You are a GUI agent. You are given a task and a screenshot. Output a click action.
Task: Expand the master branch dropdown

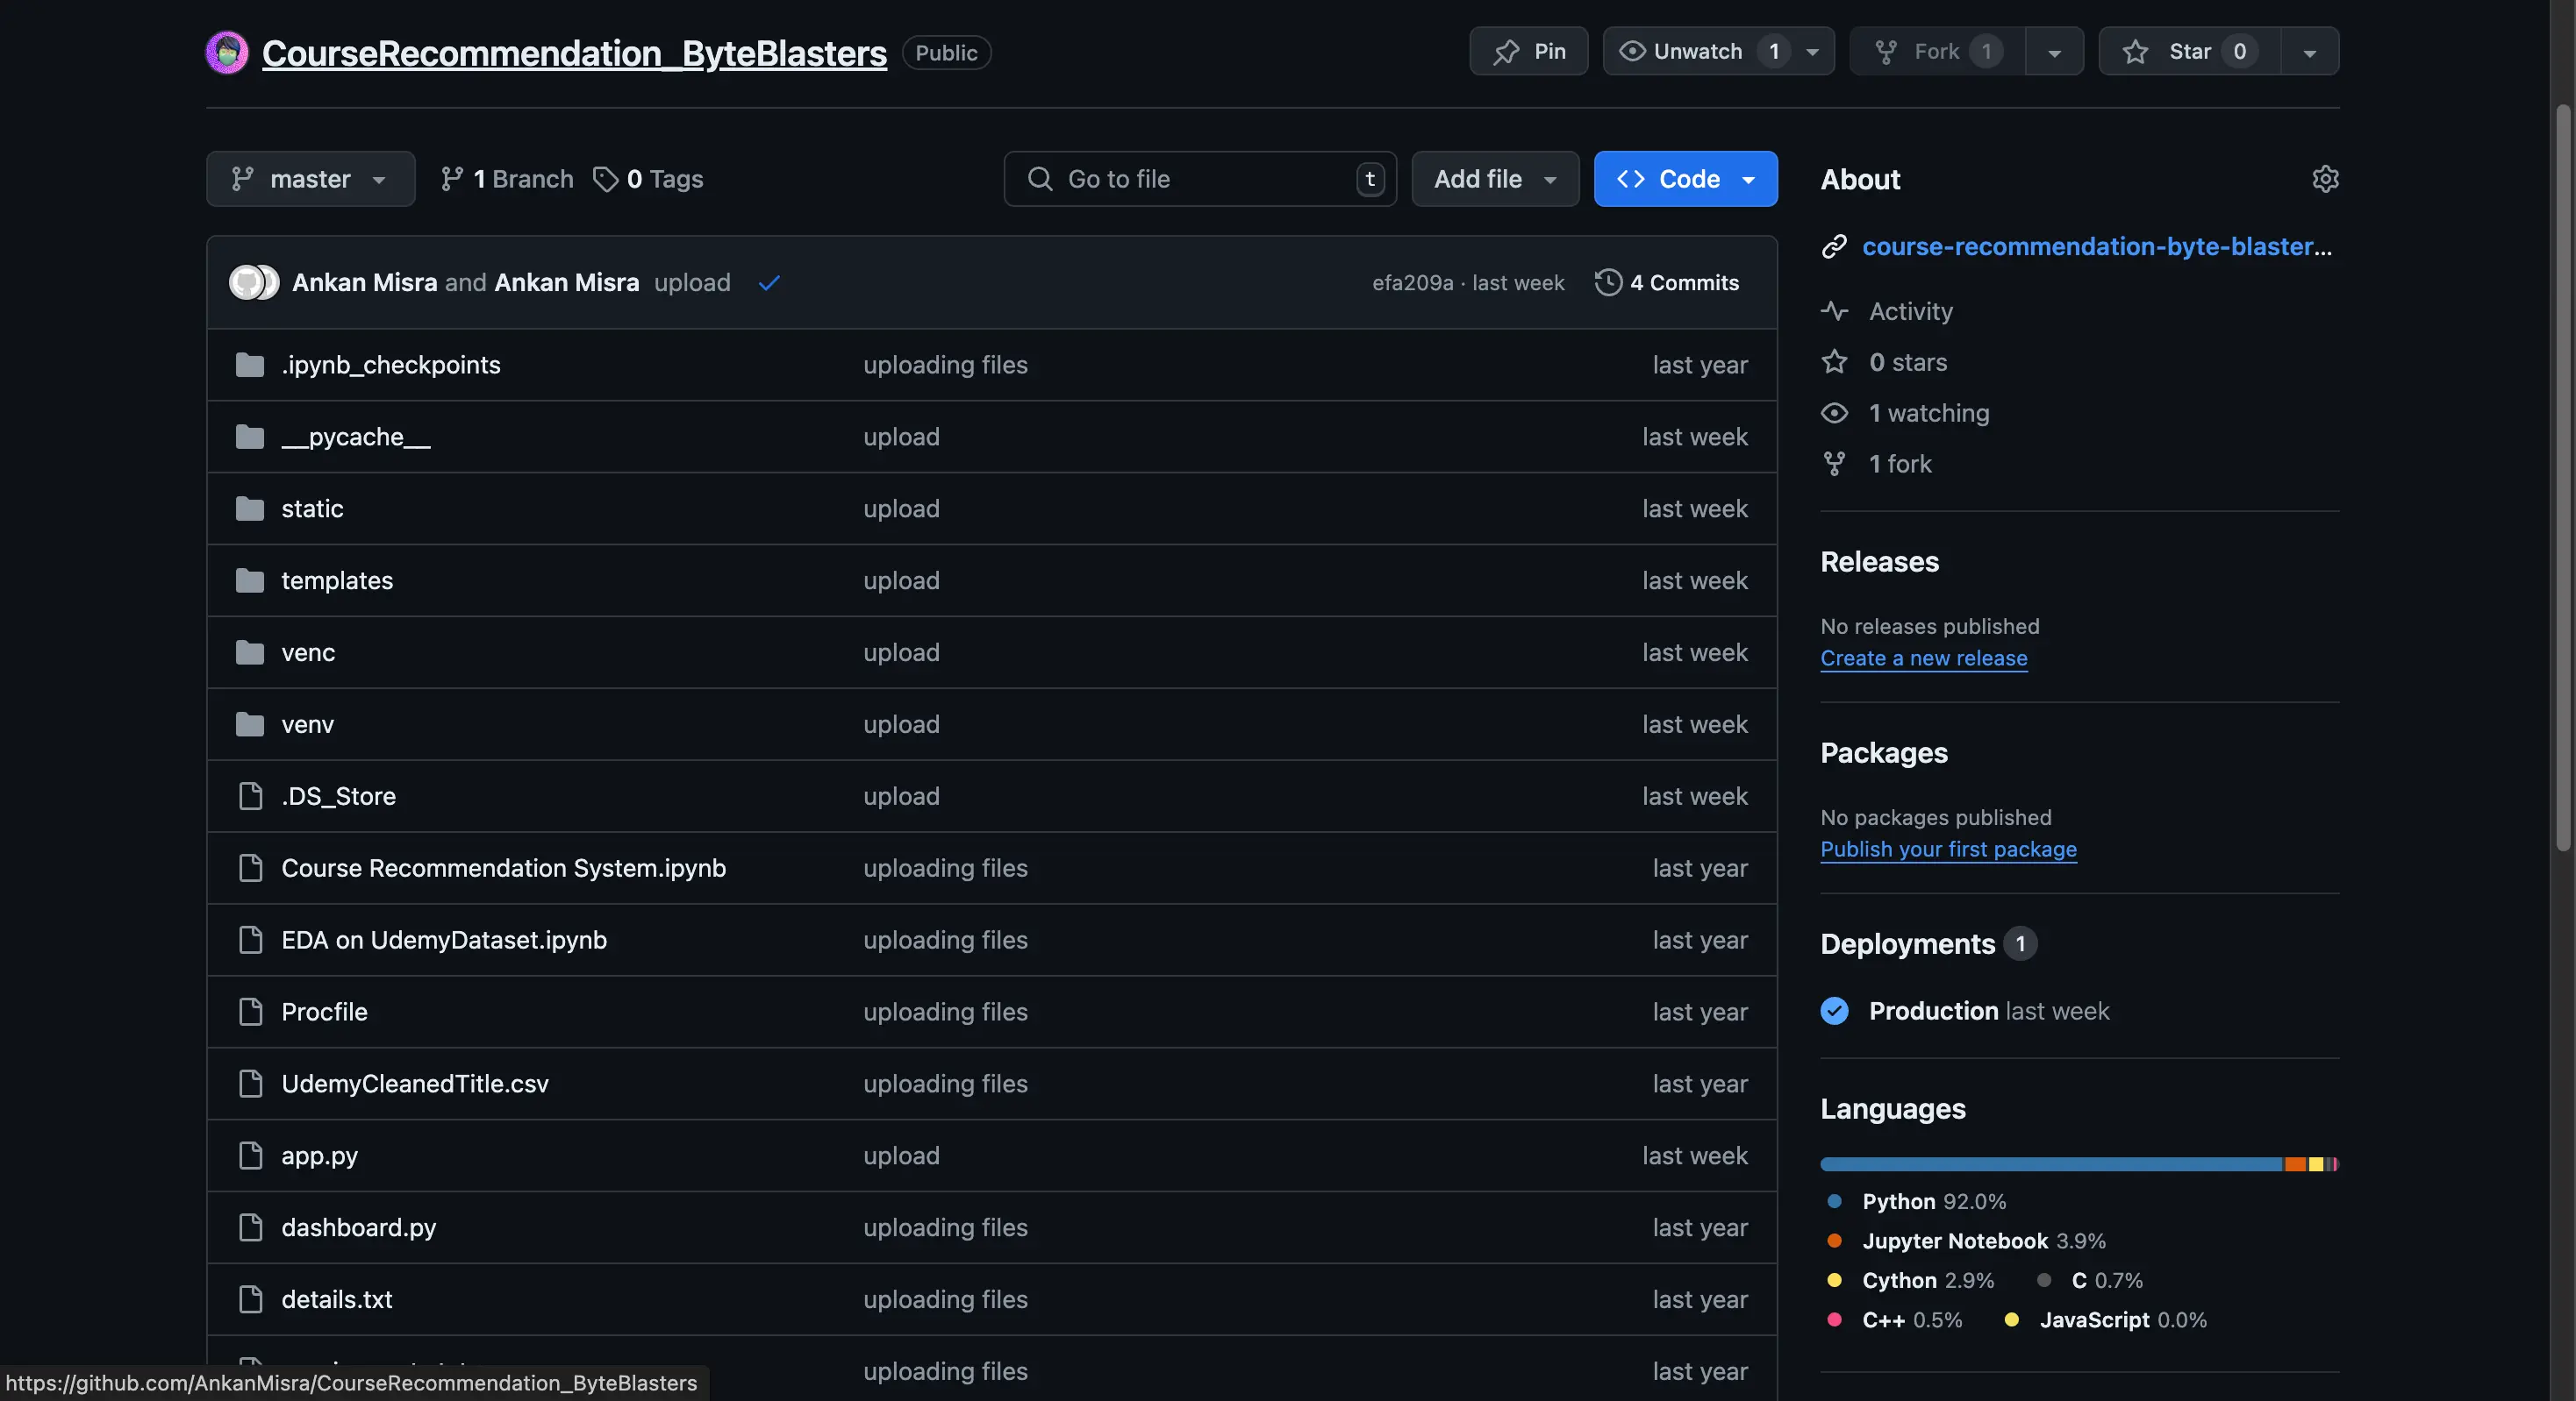pos(311,178)
